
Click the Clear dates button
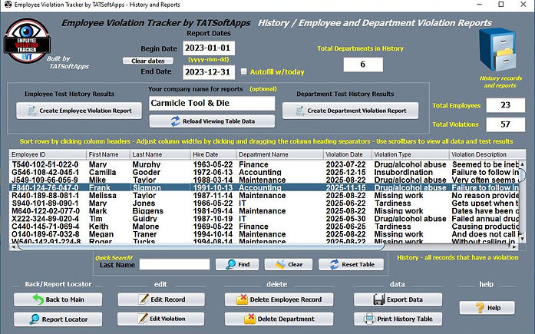tap(147, 61)
